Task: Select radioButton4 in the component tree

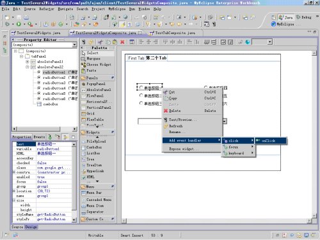Action: click(57, 88)
